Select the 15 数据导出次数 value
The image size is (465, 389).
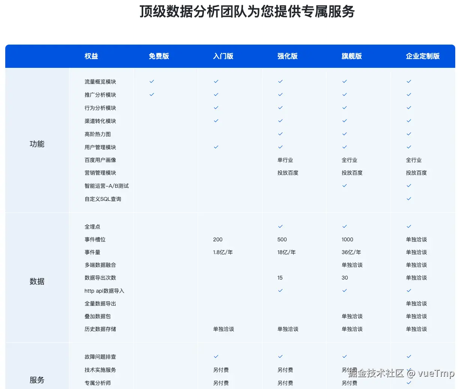pyautogui.click(x=280, y=278)
